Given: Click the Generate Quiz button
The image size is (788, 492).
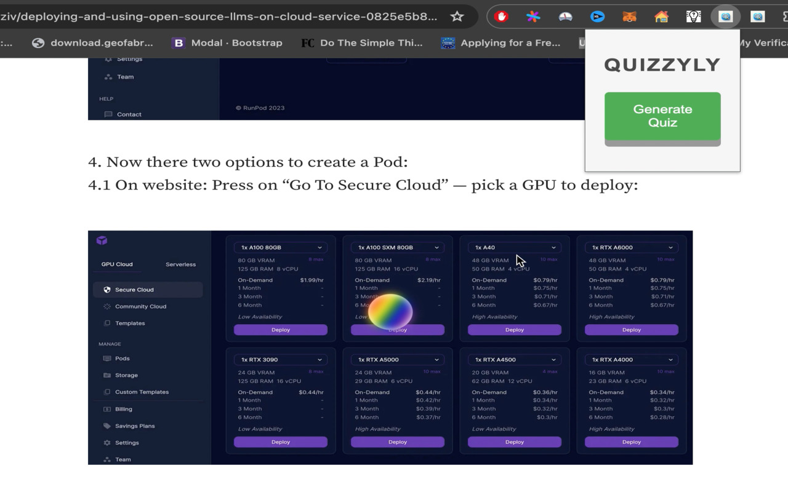Looking at the screenshot, I should point(662,117).
